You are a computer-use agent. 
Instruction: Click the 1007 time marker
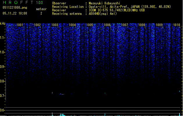pos(125,25)
